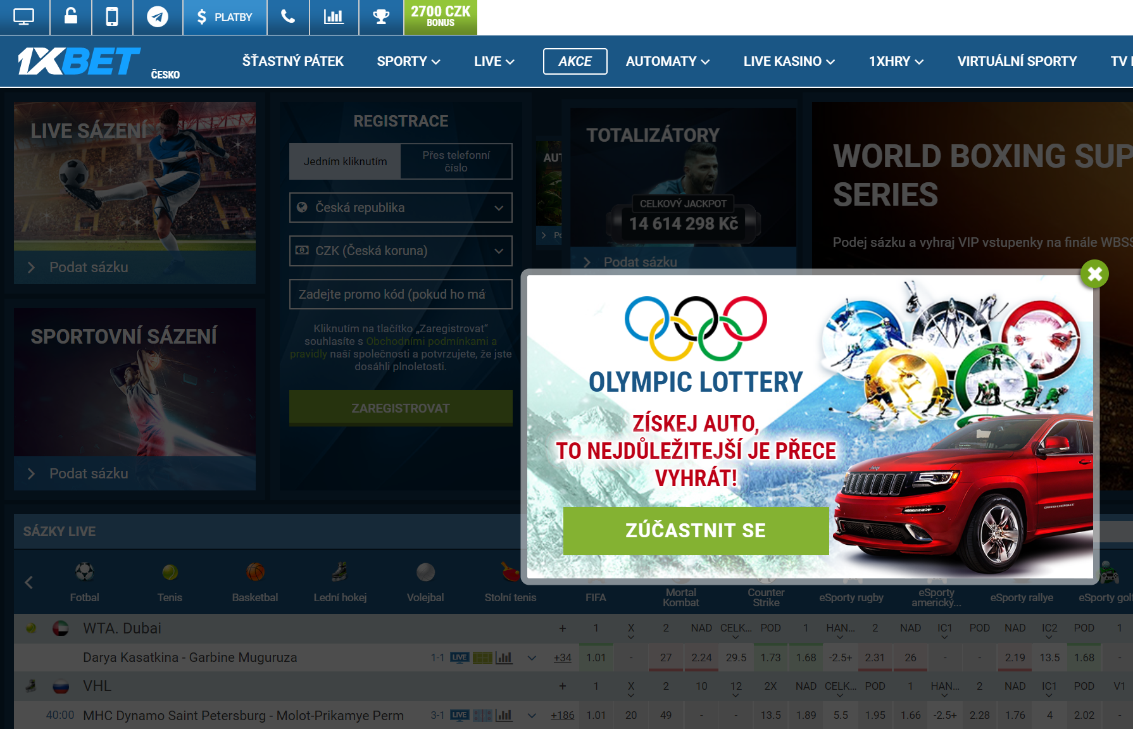The image size is (1133, 729).
Task: Open the bar chart statistics icon
Action: [334, 16]
